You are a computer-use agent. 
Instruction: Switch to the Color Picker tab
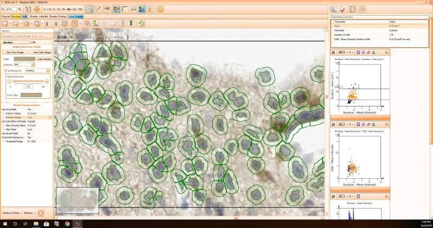(23, 36)
